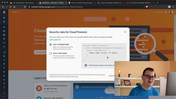The height and width of the screenshot is (99, 176).
Task: Open account avatar in Firebase header
Action: pyautogui.click(x=171, y=12)
